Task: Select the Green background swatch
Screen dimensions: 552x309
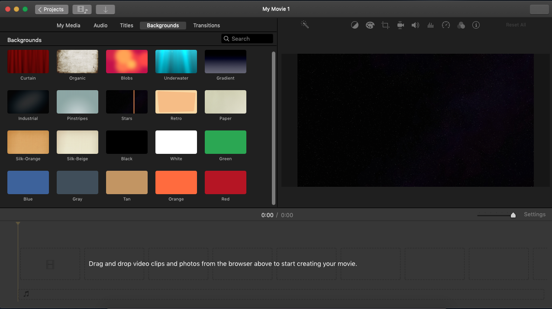Action: point(225,142)
